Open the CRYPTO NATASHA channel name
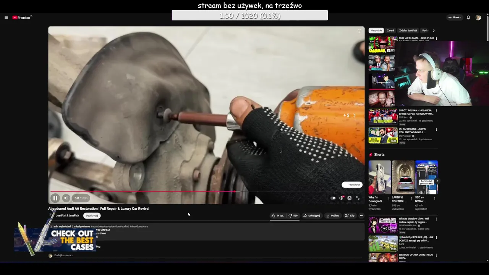Image resolution: width=489 pixels, height=275 pixels. point(408,225)
